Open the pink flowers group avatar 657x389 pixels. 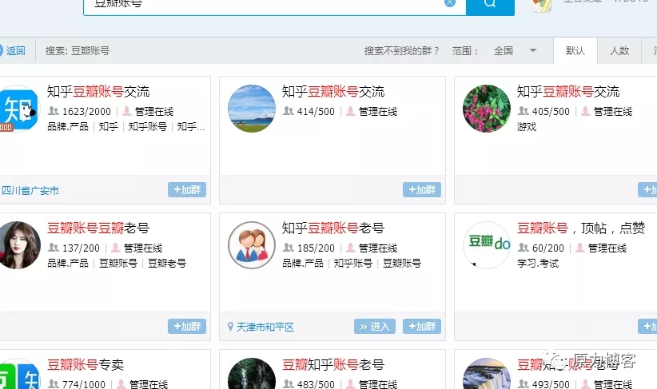point(486,109)
